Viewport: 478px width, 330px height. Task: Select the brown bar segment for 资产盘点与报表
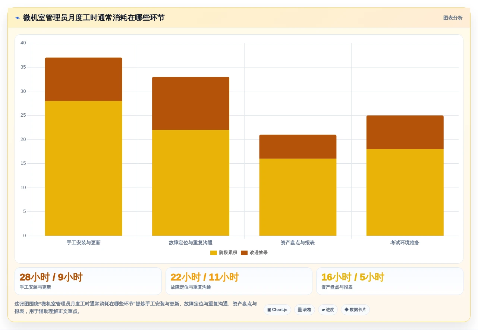(298, 147)
